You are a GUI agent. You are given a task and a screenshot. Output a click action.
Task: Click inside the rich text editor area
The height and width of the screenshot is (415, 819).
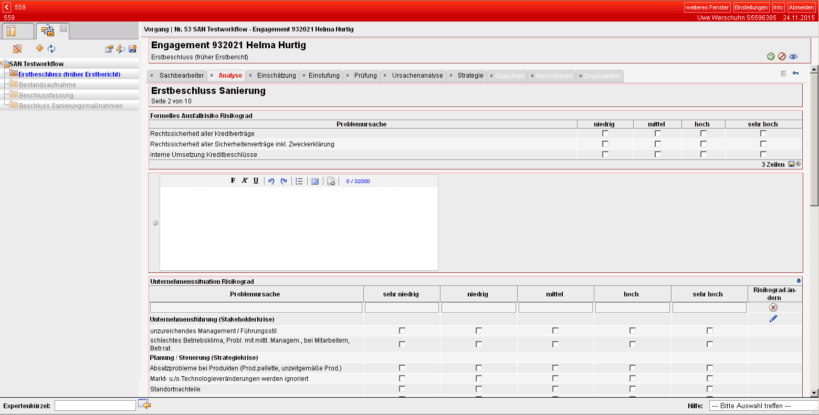299,229
